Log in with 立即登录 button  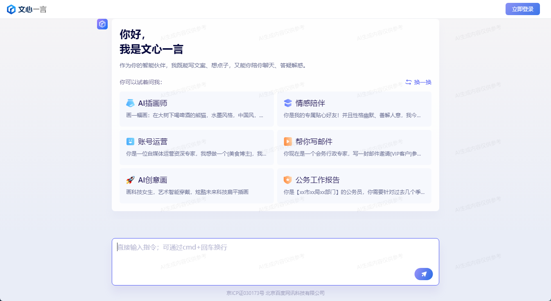523,9
